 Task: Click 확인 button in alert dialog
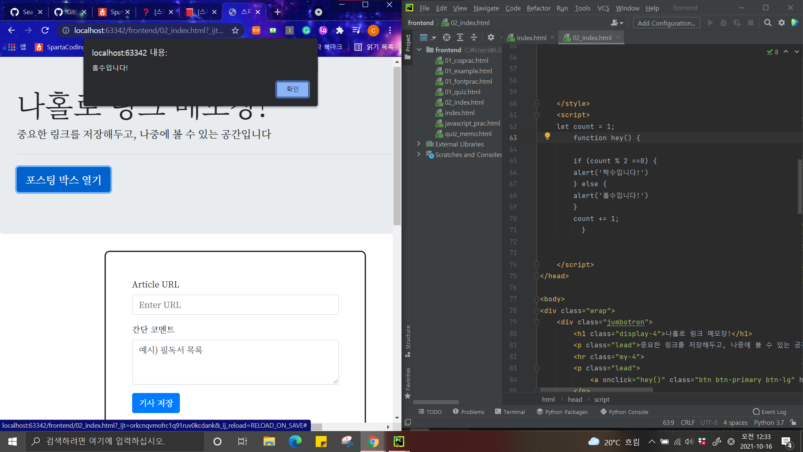coord(292,89)
